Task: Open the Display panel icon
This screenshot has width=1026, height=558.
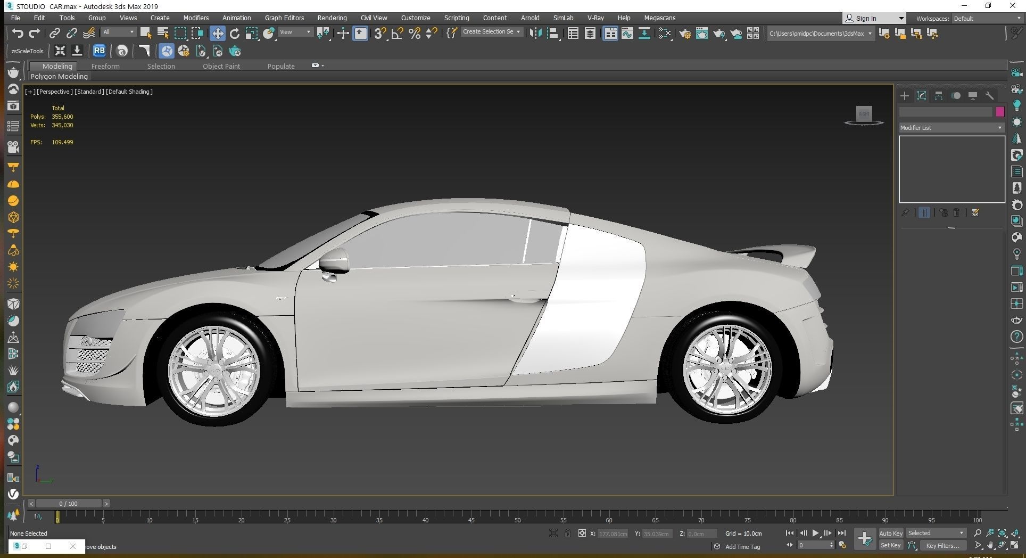Action: point(973,96)
